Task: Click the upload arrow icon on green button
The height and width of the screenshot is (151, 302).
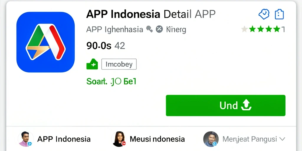Action: (246, 106)
